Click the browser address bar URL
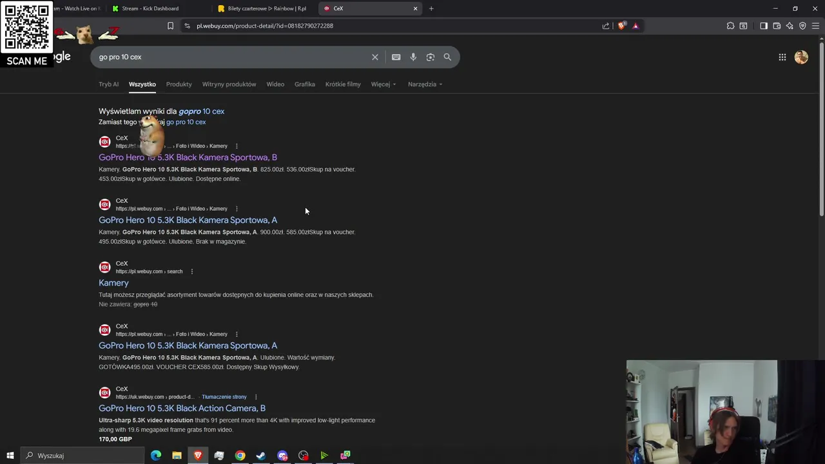Viewport: 825px width, 464px height. click(265, 26)
